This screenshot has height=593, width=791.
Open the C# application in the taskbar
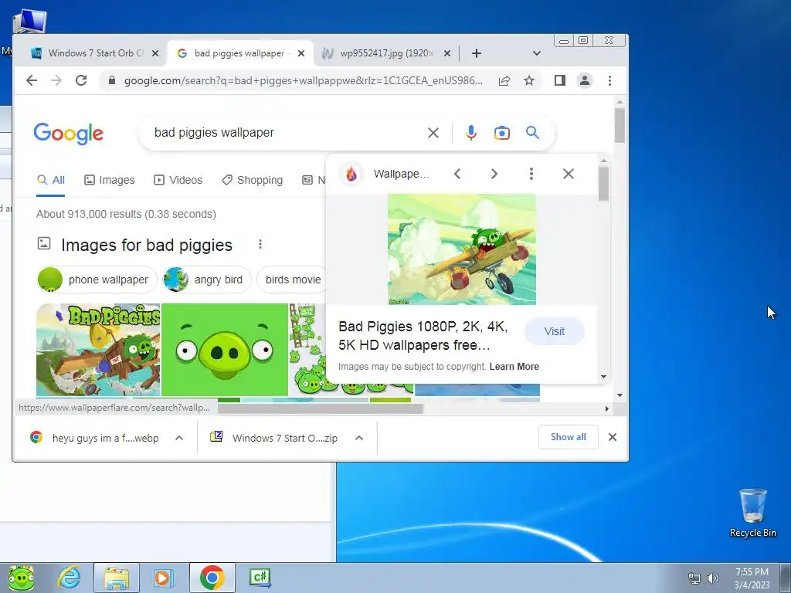coord(260,578)
